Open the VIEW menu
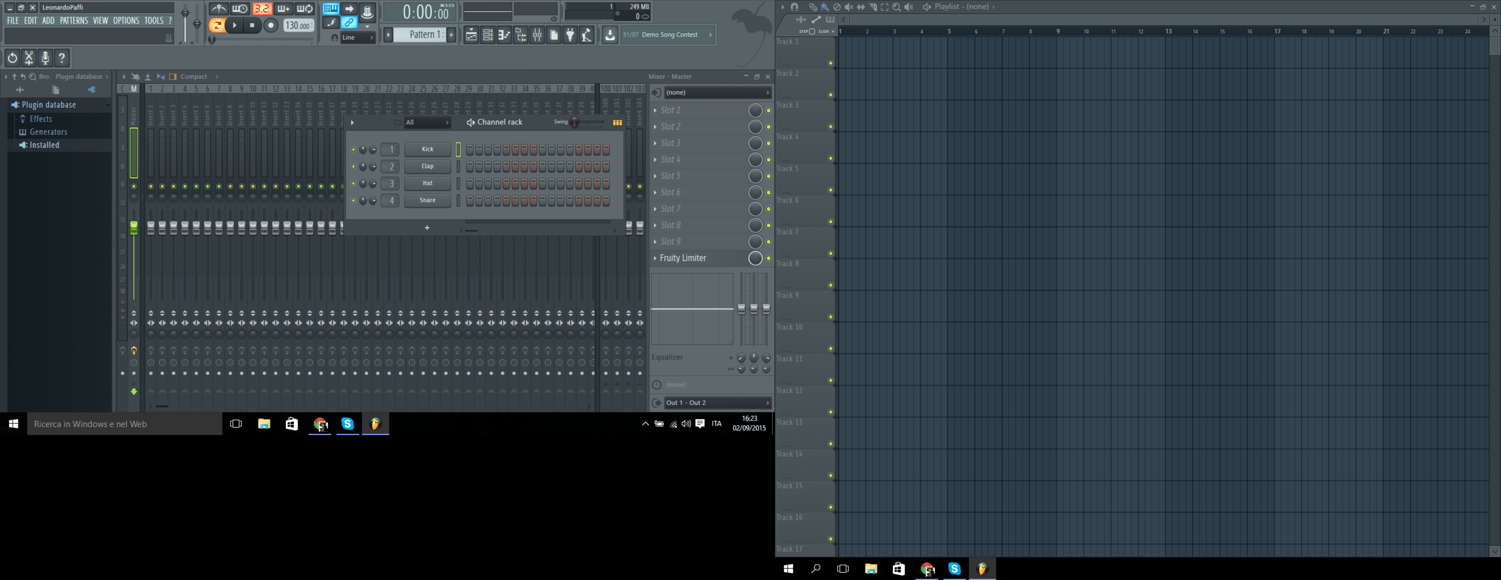1501x580 pixels. 100,20
